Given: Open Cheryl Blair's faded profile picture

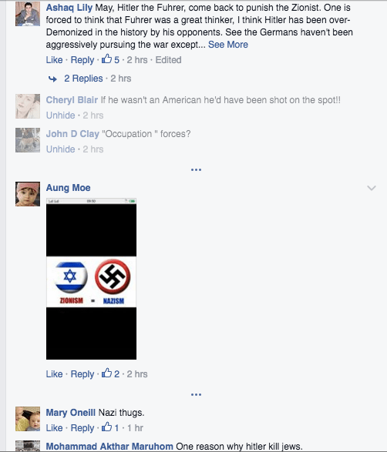Looking at the screenshot, I should click(x=28, y=106).
